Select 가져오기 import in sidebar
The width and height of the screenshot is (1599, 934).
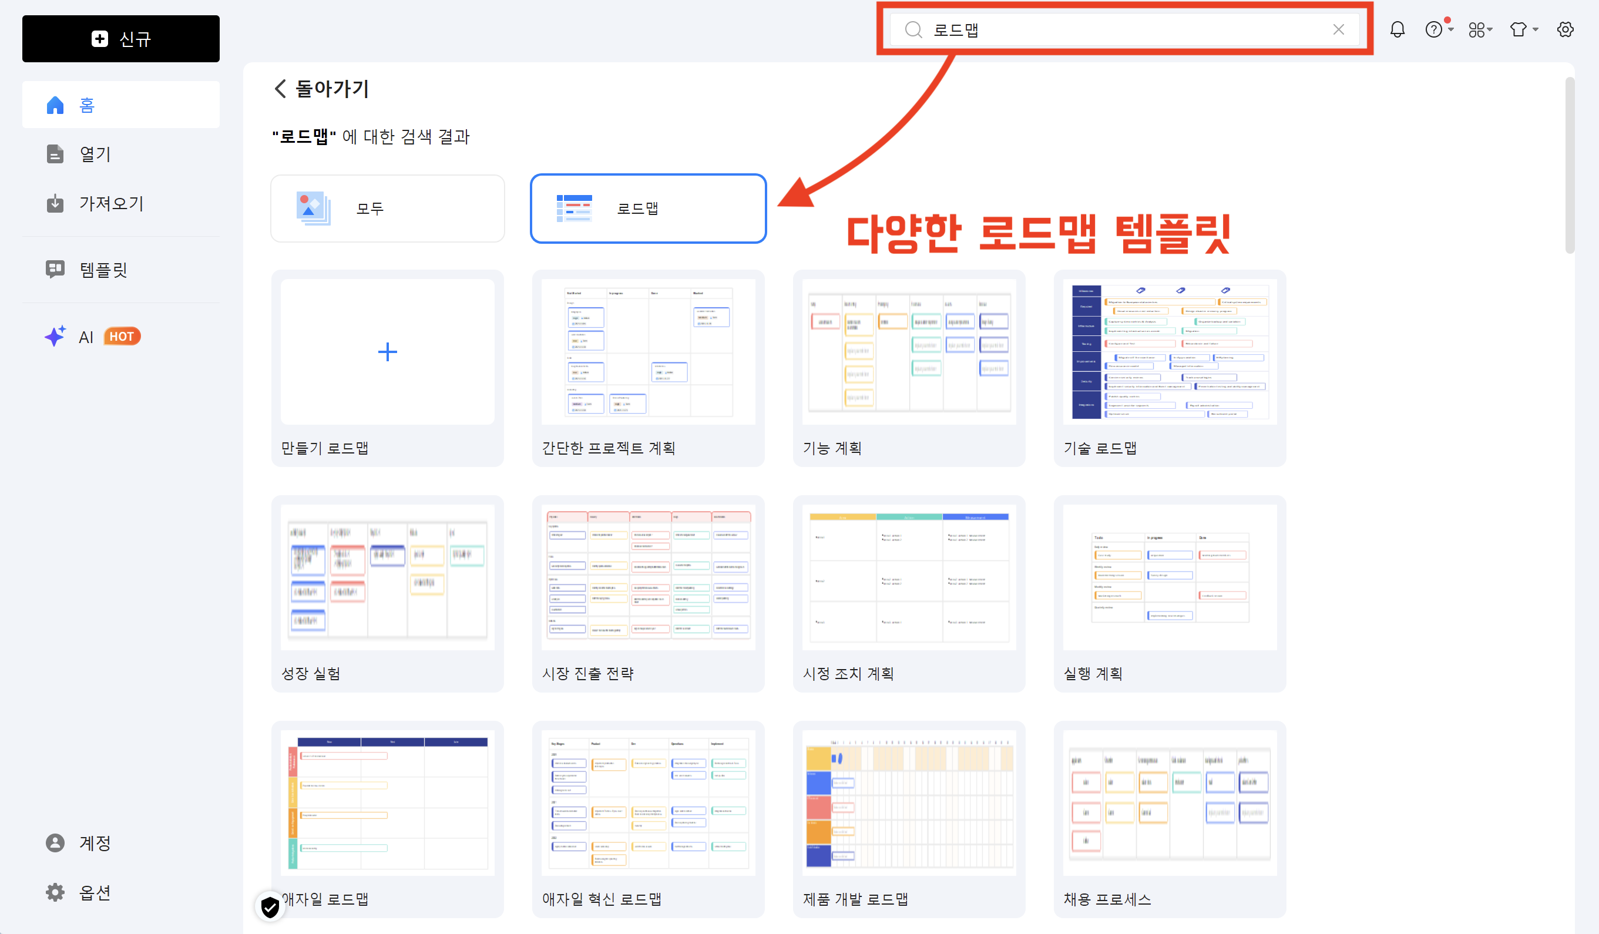click(110, 204)
